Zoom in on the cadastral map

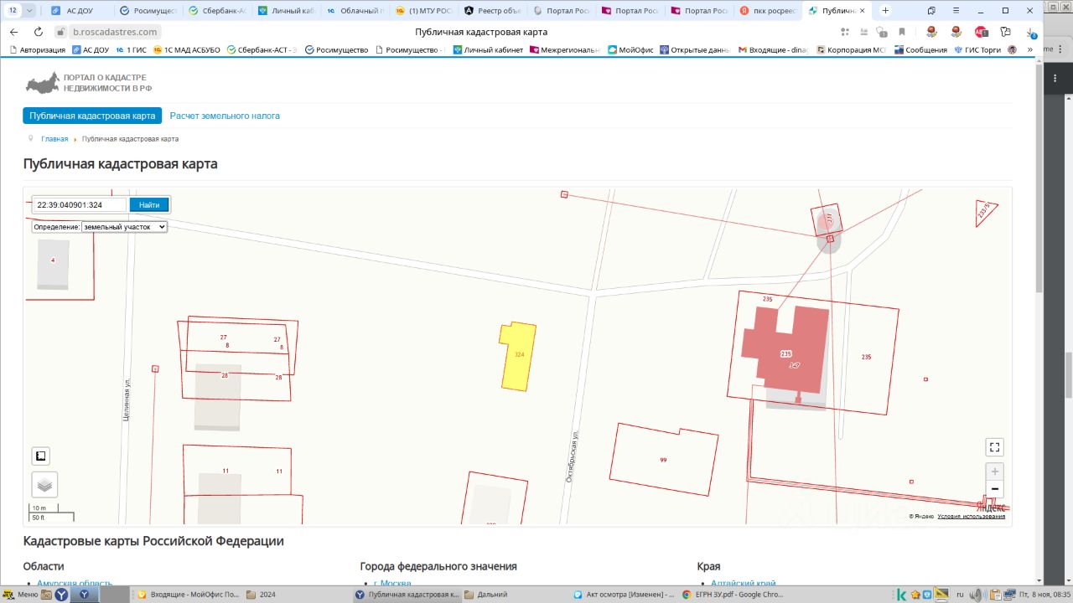pos(994,472)
